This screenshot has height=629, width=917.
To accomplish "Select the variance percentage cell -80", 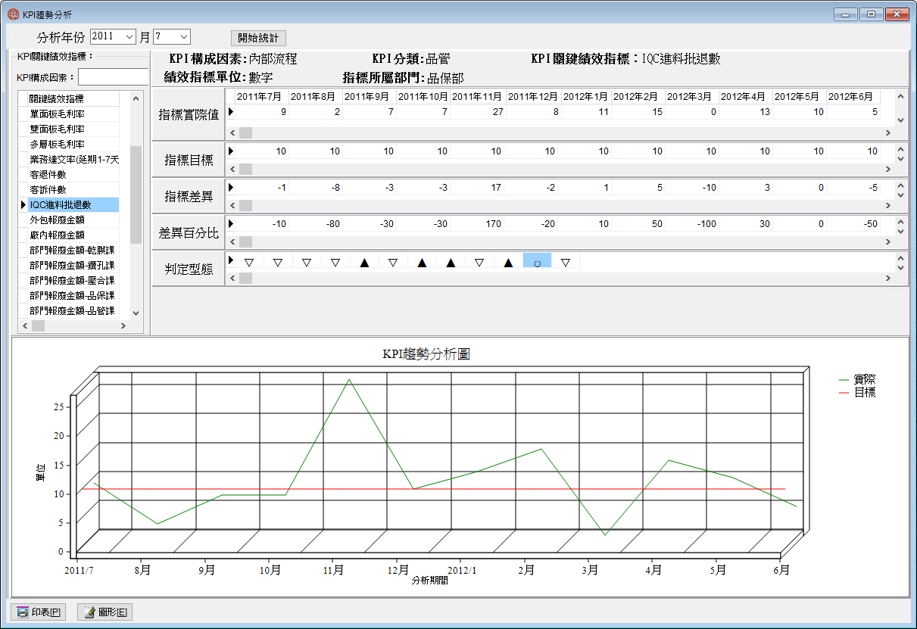I will (x=316, y=223).
